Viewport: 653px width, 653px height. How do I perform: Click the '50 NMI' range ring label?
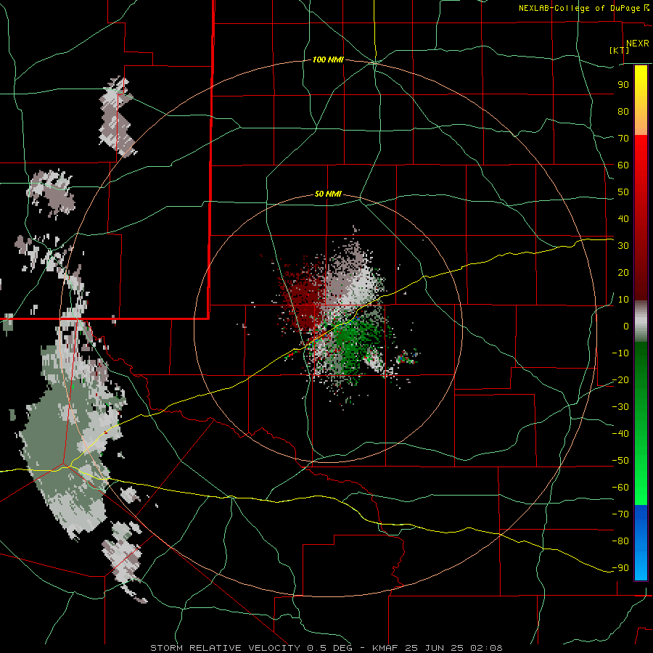pyautogui.click(x=328, y=194)
